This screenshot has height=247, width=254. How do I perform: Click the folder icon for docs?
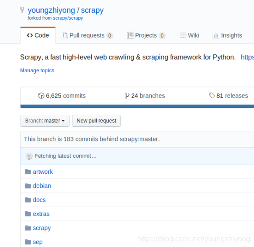coord(28,200)
